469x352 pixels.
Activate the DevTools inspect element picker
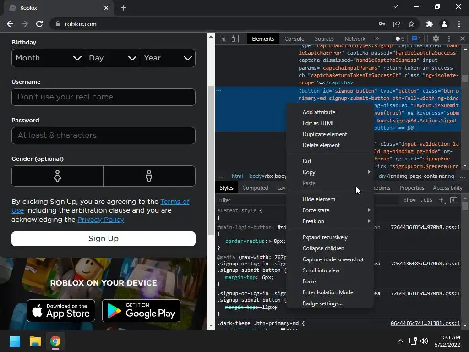coord(223,38)
